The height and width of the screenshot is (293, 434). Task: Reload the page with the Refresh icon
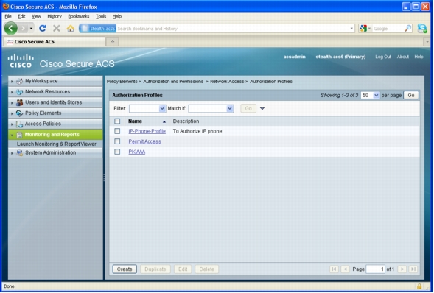tap(42, 28)
